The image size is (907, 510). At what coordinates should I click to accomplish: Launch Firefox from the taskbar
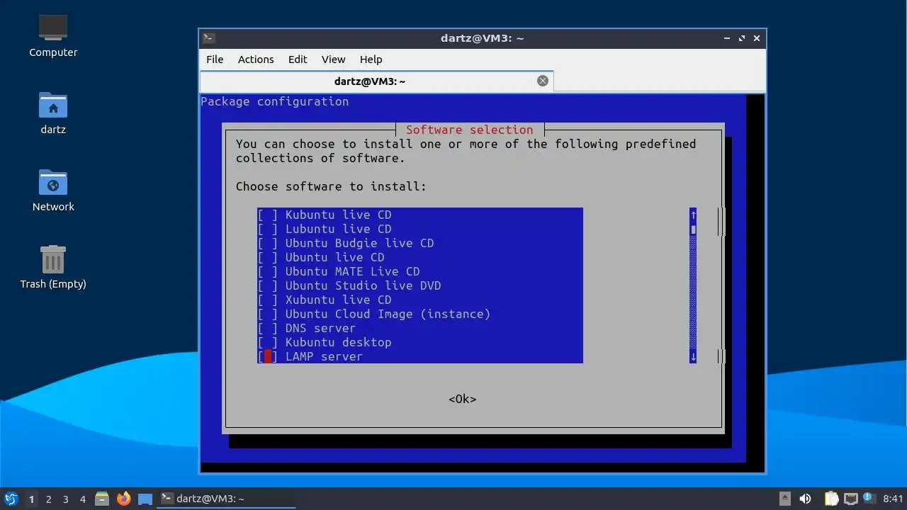[123, 499]
